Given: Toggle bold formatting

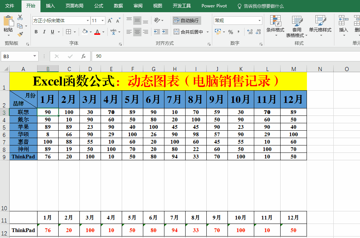Looking at the screenshot, I should tap(36, 32).
